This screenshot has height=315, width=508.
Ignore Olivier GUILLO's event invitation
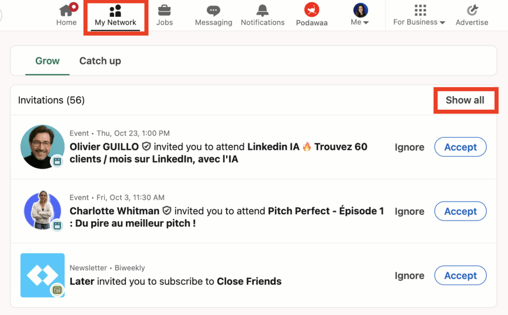click(409, 147)
